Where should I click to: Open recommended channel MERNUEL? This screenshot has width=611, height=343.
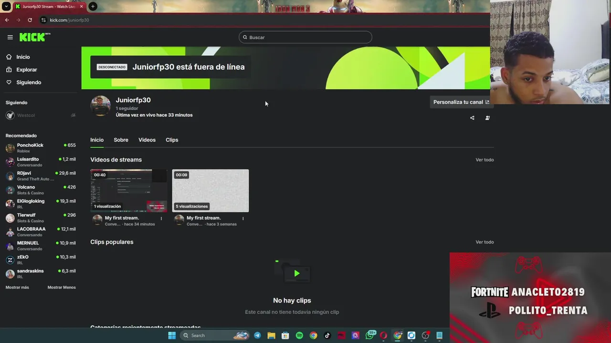point(41,246)
